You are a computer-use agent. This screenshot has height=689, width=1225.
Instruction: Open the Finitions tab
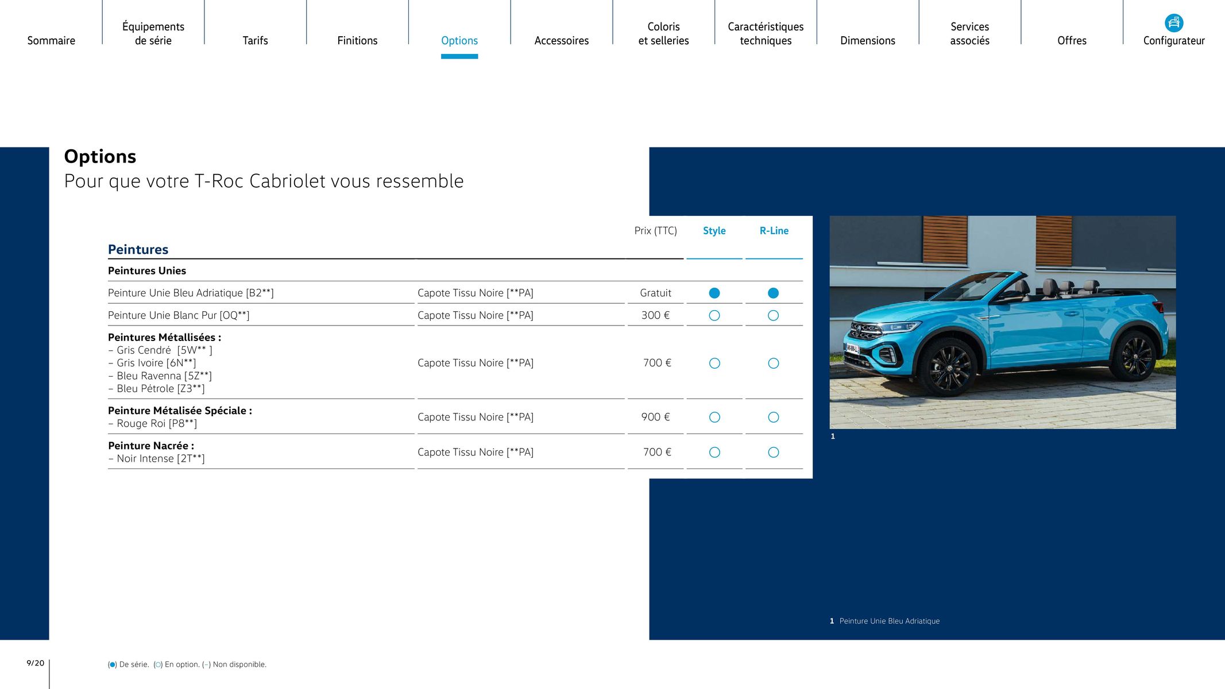pyautogui.click(x=357, y=41)
